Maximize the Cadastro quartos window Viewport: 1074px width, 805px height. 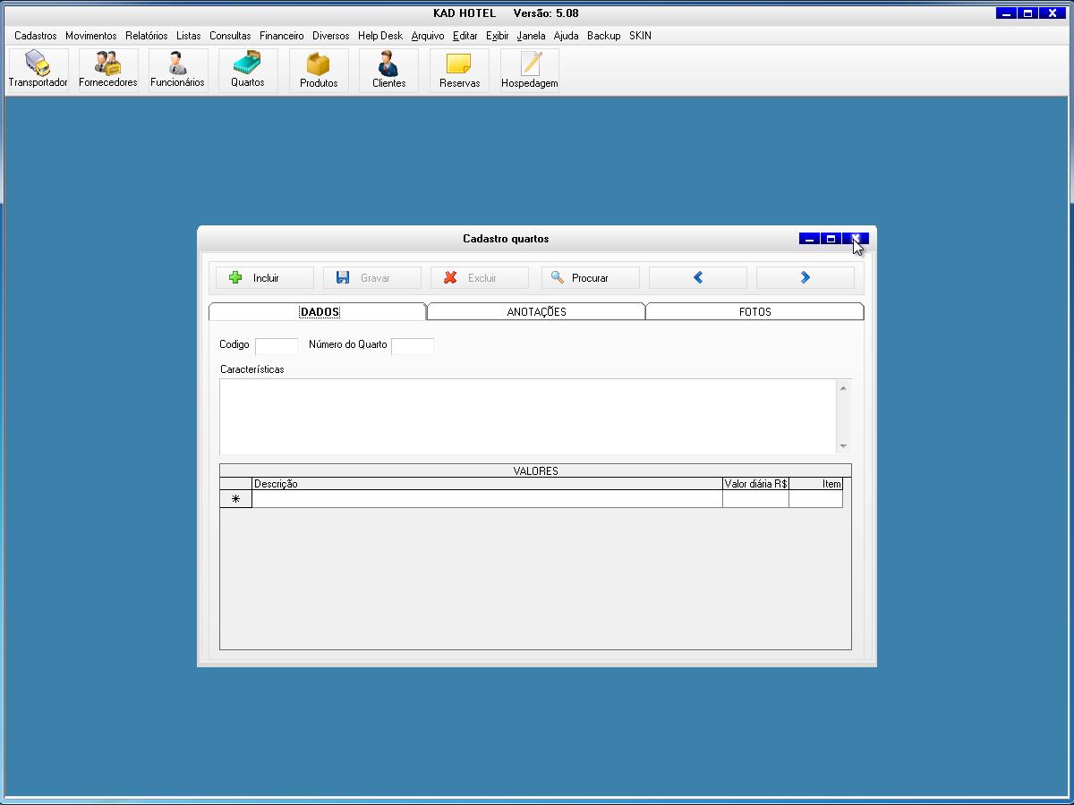click(831, 239)
